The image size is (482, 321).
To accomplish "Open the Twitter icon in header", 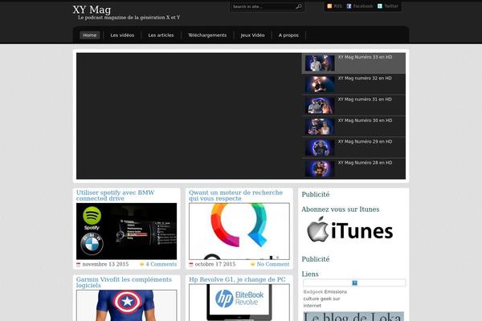I will pyautogui.click(x=380, y=6).
